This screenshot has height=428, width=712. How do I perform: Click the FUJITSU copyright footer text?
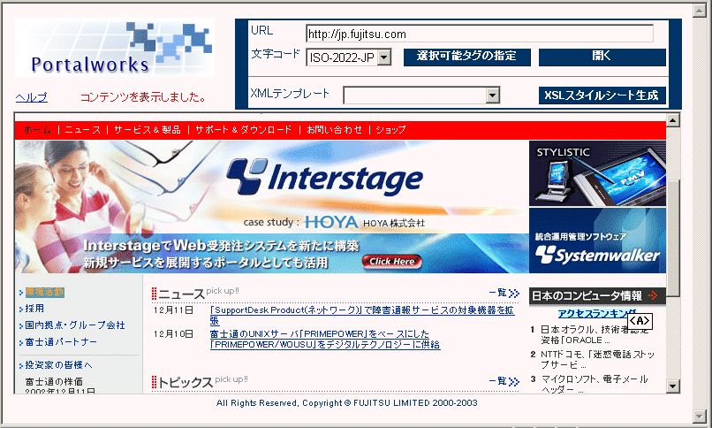pos(347,403)
